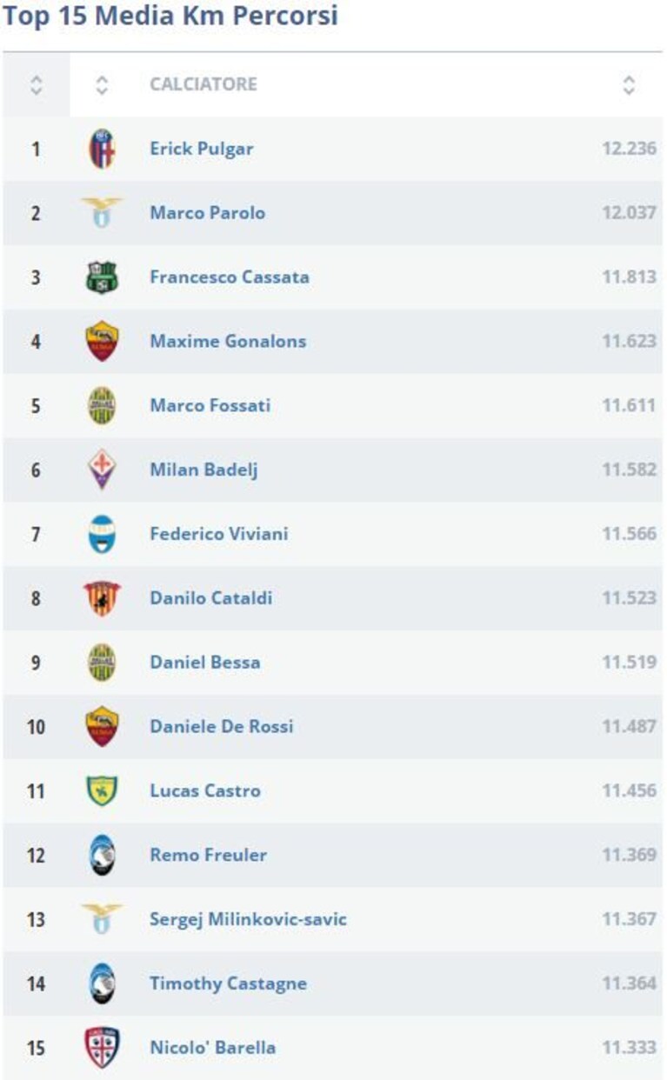The image size is (667, 1080).
Task: Open Sergej Milinkovic-savic player page
Action: click(x=248, y=919)
